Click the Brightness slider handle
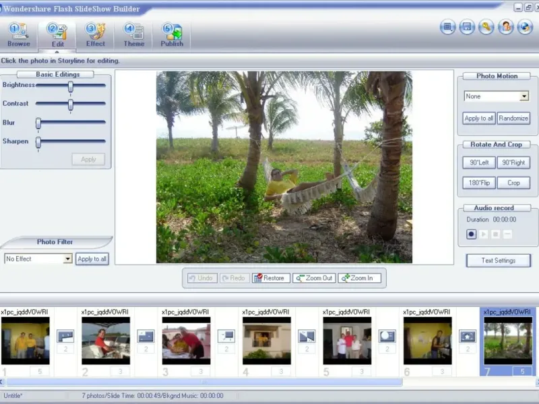Screen dimensions: 539x404 [70, 86]
